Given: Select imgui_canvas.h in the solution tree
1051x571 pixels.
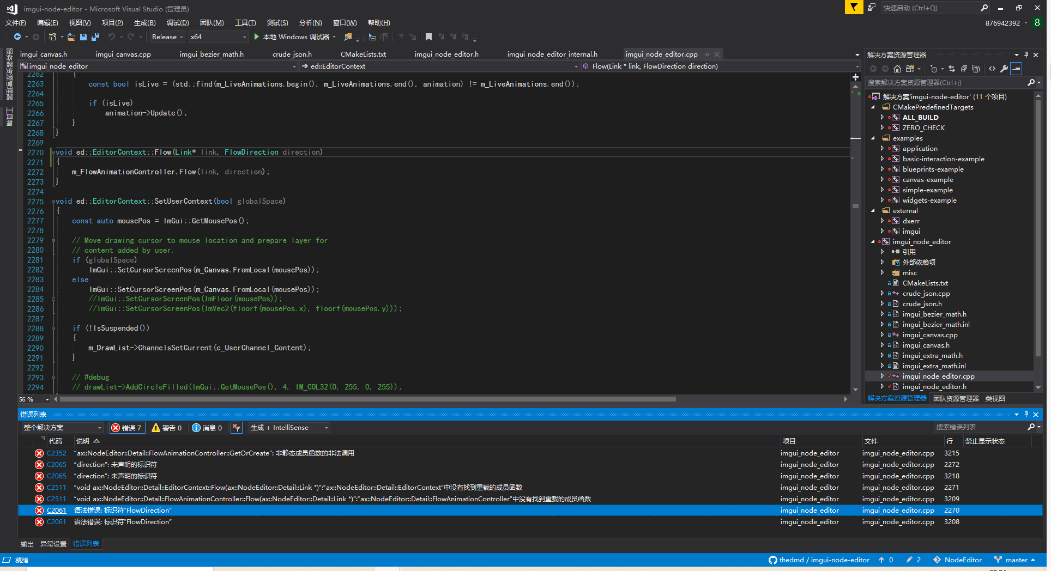Looking at the screenshot, I should (x=926, y=345).
